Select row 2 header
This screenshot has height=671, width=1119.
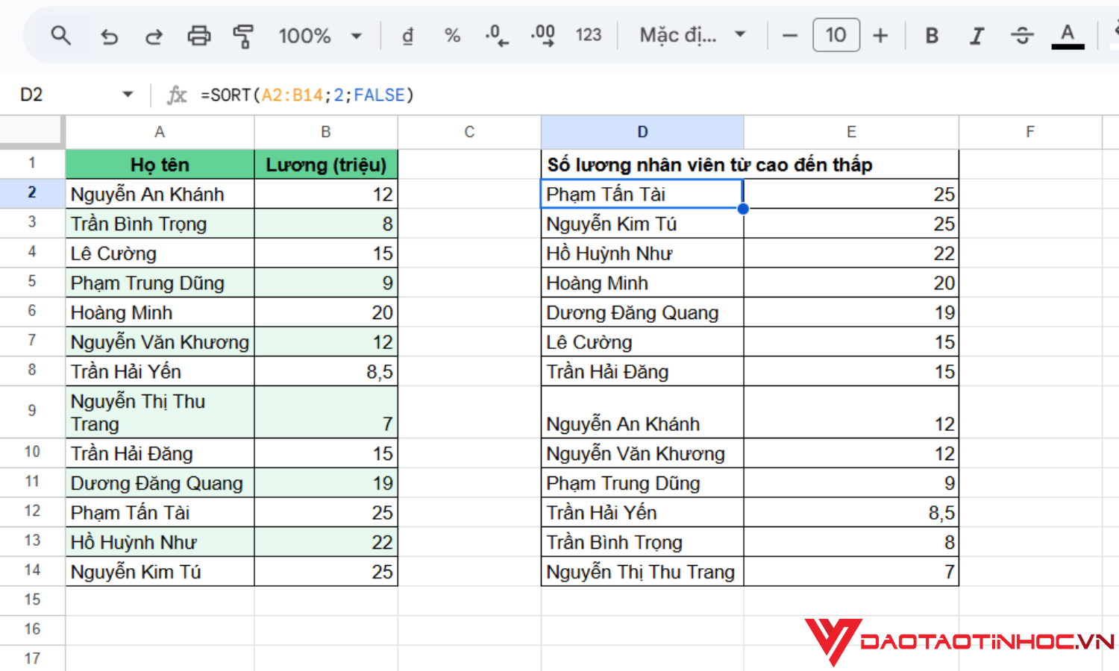click(32, 193)
